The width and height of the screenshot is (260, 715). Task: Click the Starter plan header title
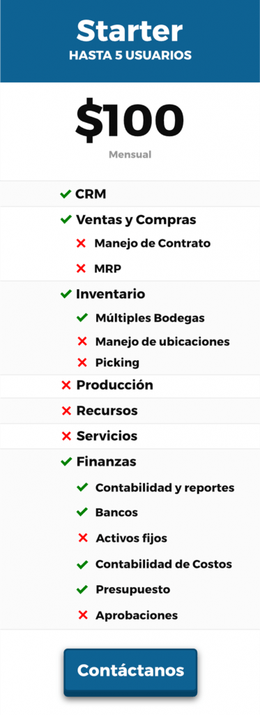pyautogui.click(x=130, y=31)
